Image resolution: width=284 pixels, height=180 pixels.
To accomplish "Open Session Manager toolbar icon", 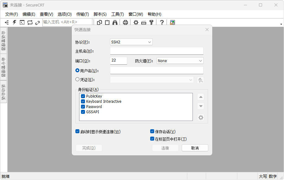I will pos(7,22).
